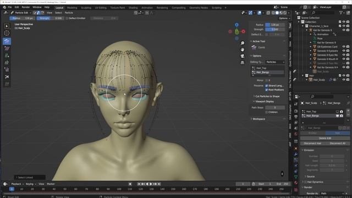Image resolution: width=352 pixels, height=198 pixels.
Task: Open the Modifiers wrench properties tab
Action: click(x=296, y=154)
